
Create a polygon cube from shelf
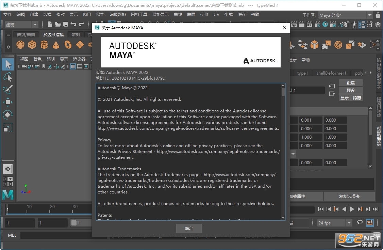[32, 45]
